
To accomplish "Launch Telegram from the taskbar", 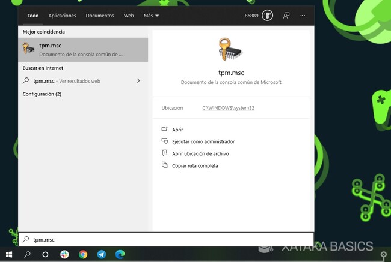I will click(x=100, y=254).
